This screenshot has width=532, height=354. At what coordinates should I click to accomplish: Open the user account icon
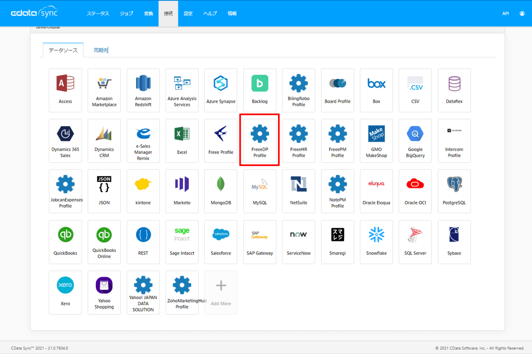click(522, 13)
